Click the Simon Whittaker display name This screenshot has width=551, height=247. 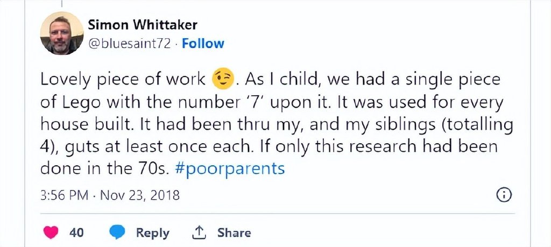pyautogui.click(x=143, y=25)
